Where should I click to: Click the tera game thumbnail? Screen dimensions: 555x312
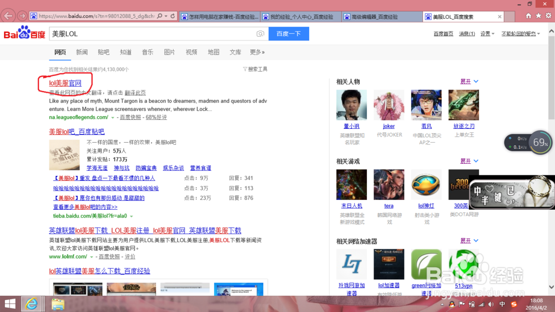tap(389, 184)
